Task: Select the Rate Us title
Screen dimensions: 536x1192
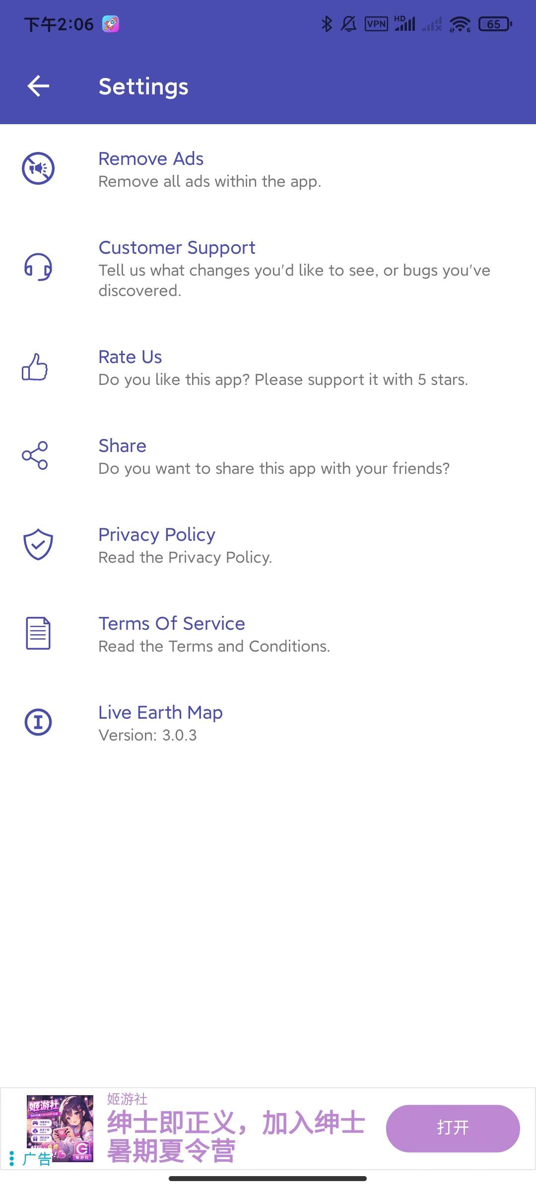Action: (x=130, y=357)
